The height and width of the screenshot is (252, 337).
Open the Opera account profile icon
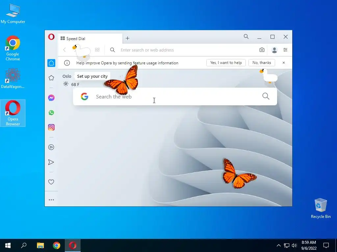tap(274, 50)
